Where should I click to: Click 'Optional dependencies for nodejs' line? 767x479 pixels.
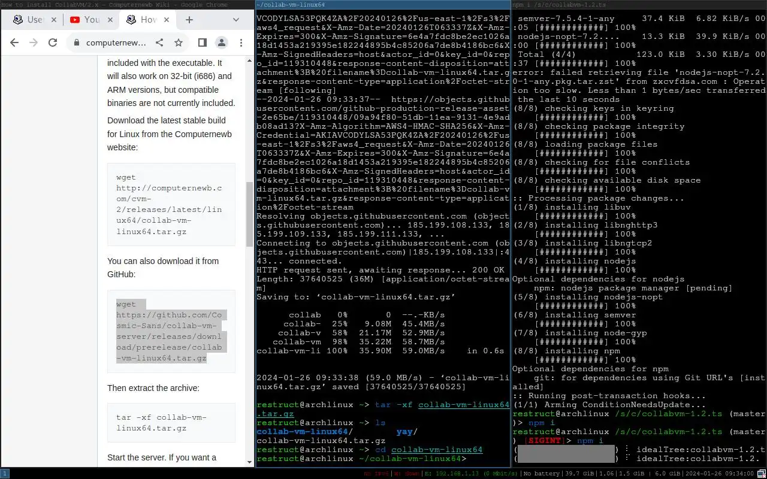tap(599, 279)
